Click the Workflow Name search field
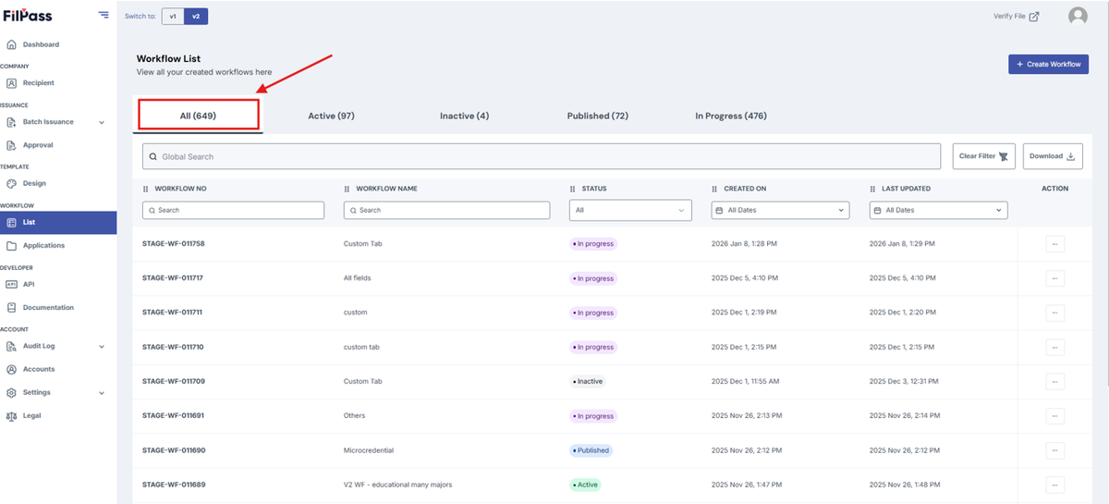This screenshot has width=1109, height=504. click(447, 210)
